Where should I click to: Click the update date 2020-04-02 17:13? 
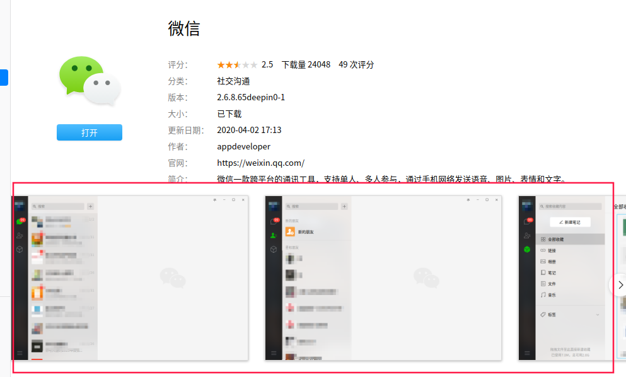click(x=249, y=130)
